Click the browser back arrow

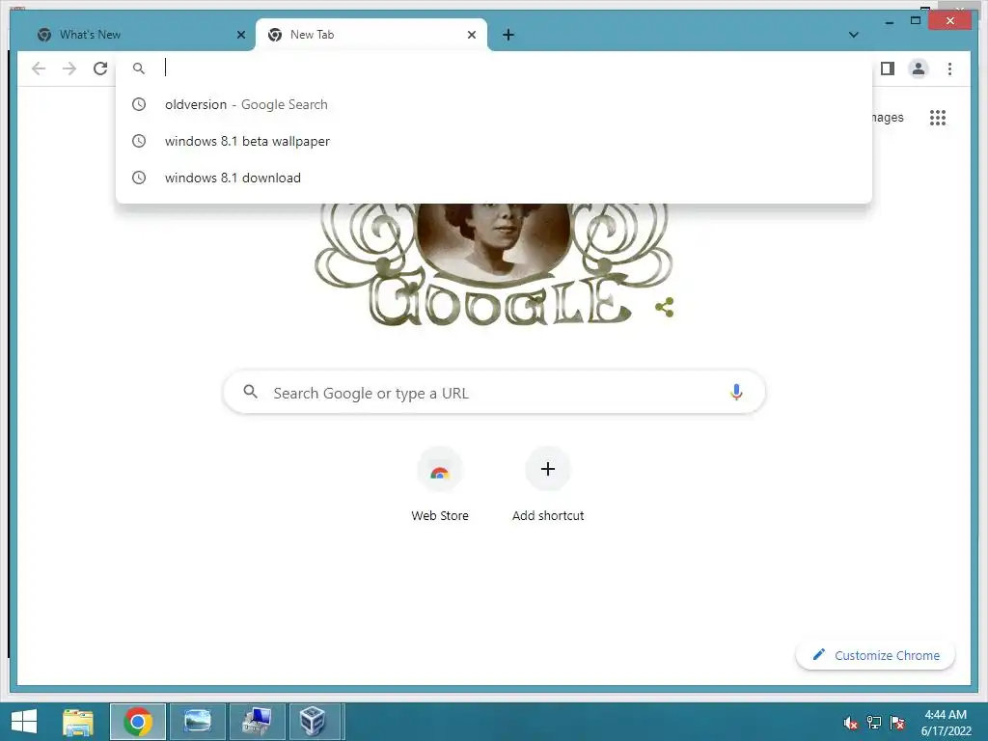coord(39,69)
